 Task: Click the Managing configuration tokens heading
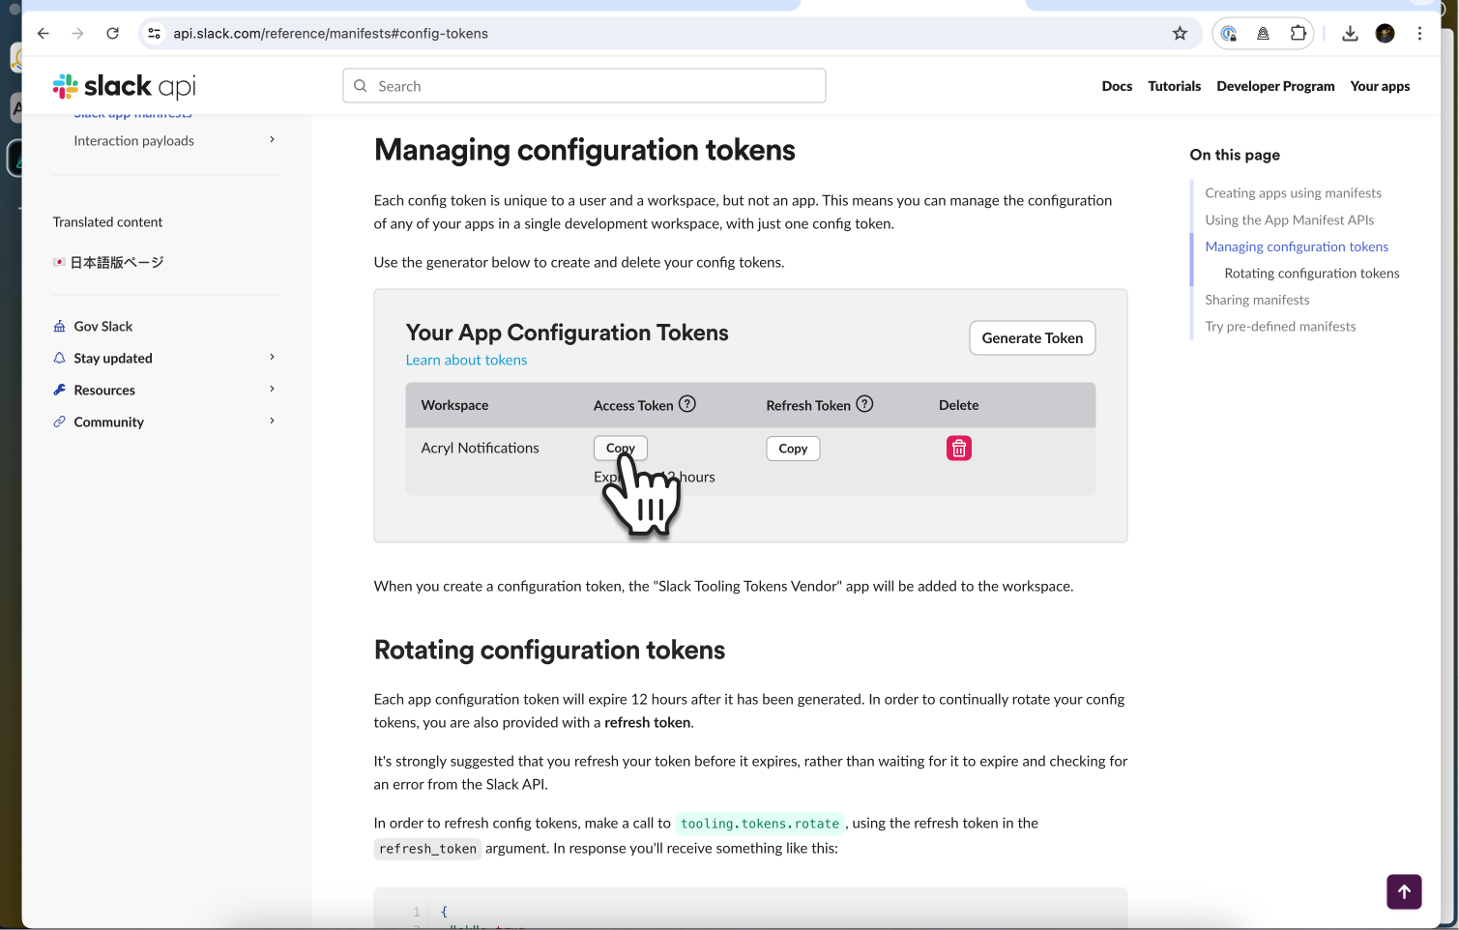click(584, 150)
